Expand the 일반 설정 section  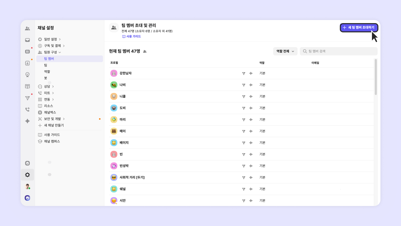point(50,39)
